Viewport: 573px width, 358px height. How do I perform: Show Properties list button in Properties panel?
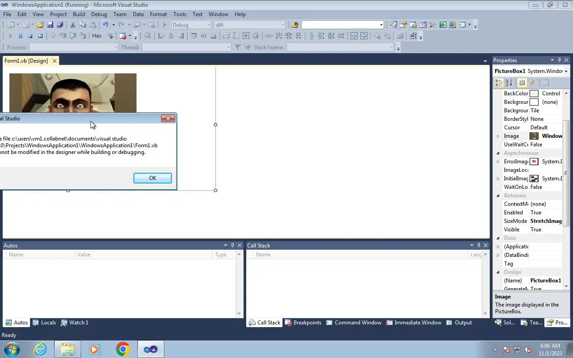click(522, 83)
